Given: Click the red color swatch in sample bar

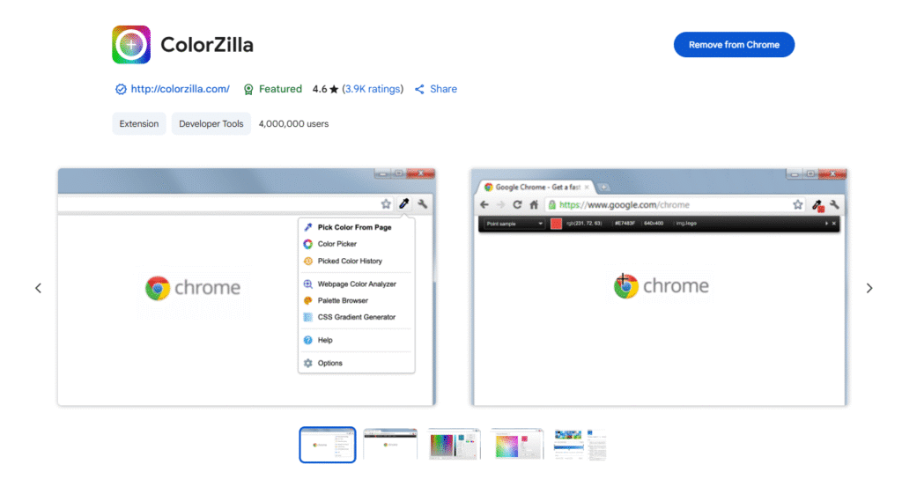Looking at the screenshot, I should tap(556, 224).
